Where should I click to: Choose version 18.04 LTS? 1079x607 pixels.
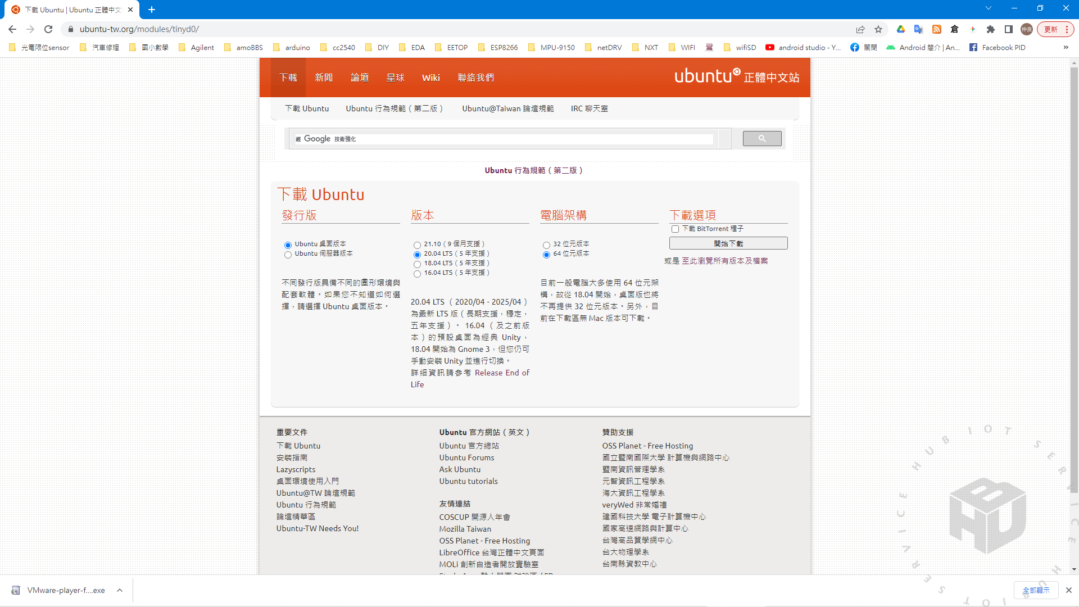(x=417, y=264)
